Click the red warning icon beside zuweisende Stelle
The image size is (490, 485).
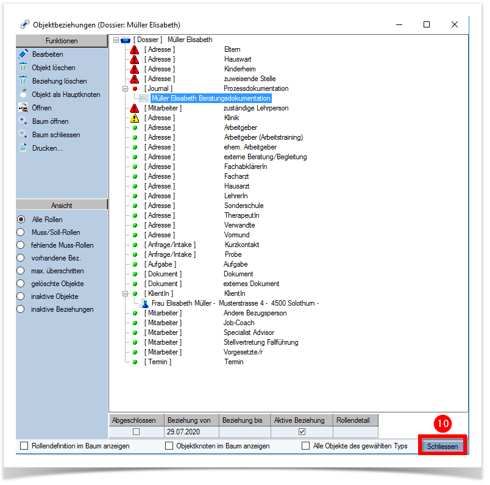[x=134, y=79]
